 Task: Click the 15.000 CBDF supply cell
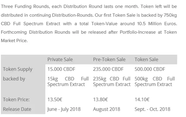pyautogui.click(x=61, y=69)
